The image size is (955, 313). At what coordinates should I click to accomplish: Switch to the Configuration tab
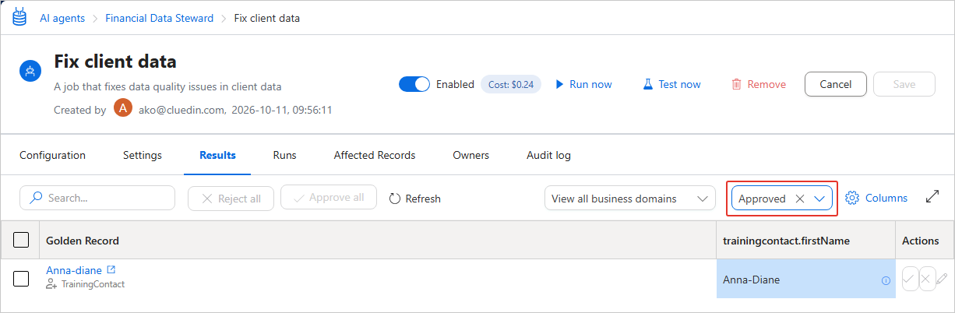click(52, 155)
